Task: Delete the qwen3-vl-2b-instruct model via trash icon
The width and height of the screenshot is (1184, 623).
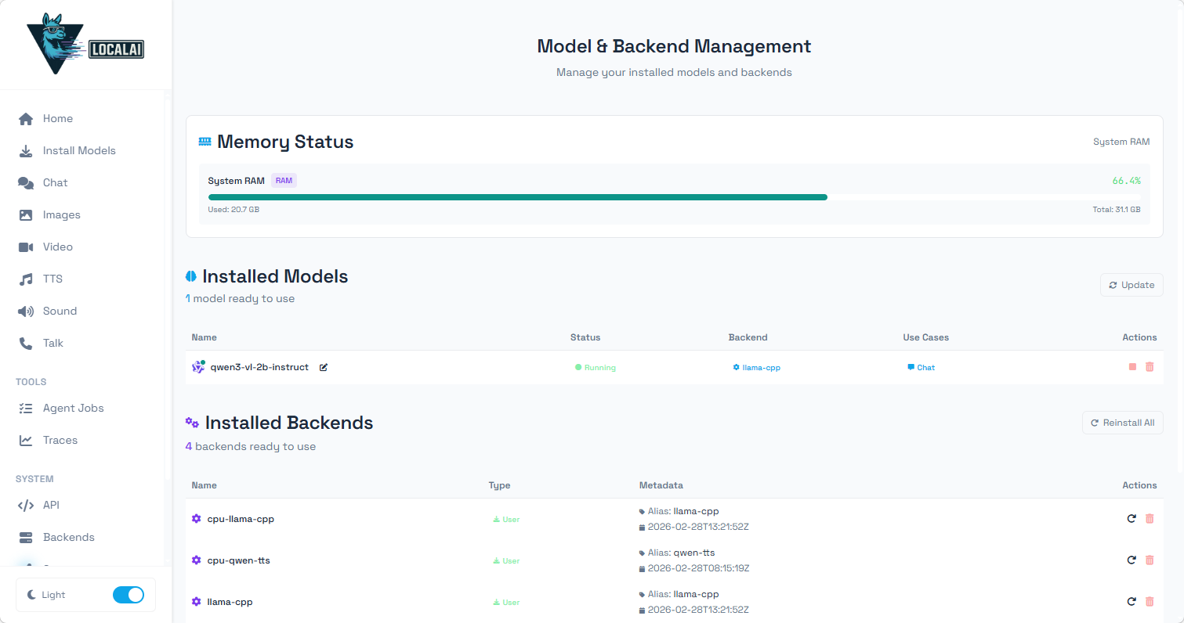Action: click(x=1150, y=367)
